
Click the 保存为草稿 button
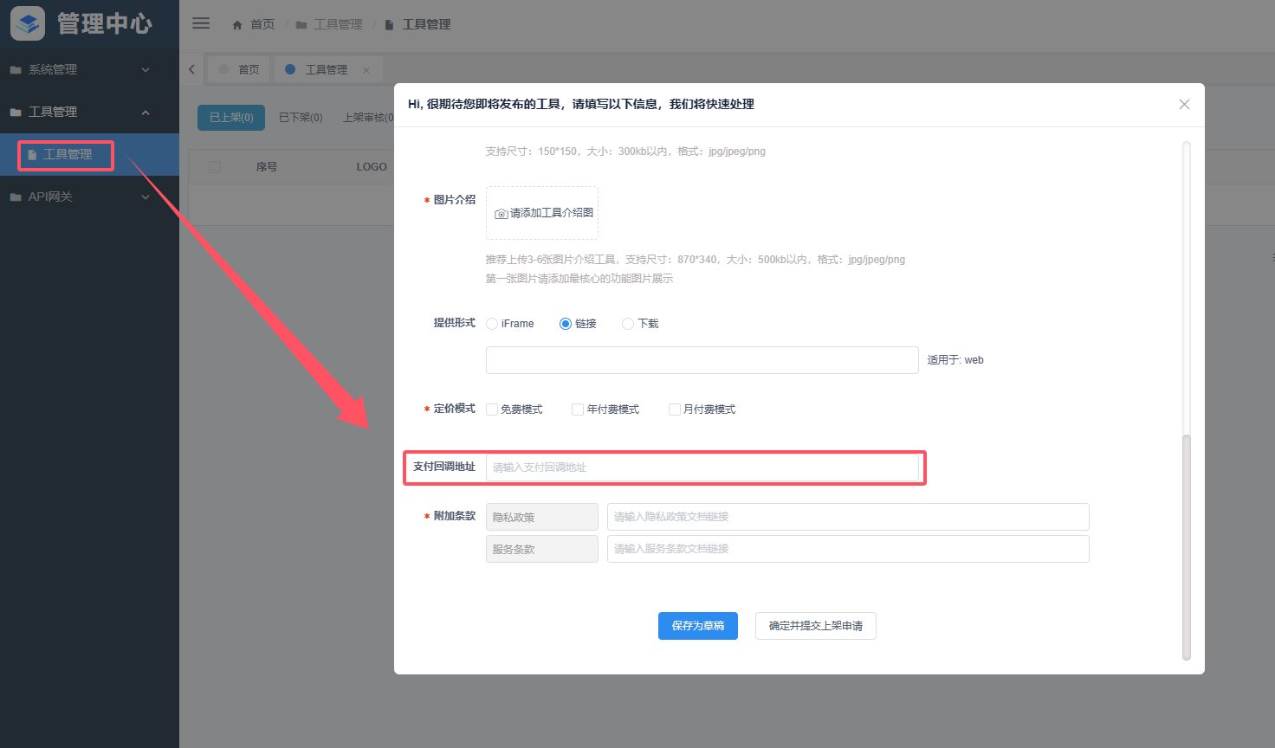[697, 626]
